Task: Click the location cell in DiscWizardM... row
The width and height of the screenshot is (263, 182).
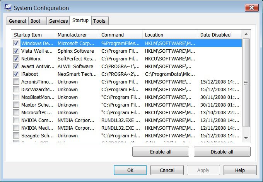Action: (168, 89)
